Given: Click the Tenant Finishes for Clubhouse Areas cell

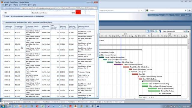Looking at the screenshot, I should click(86, 76).
